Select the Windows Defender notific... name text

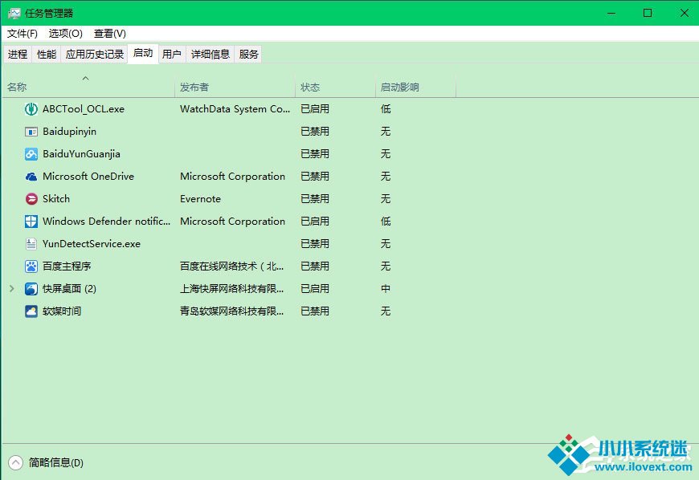tap(107, 222)
